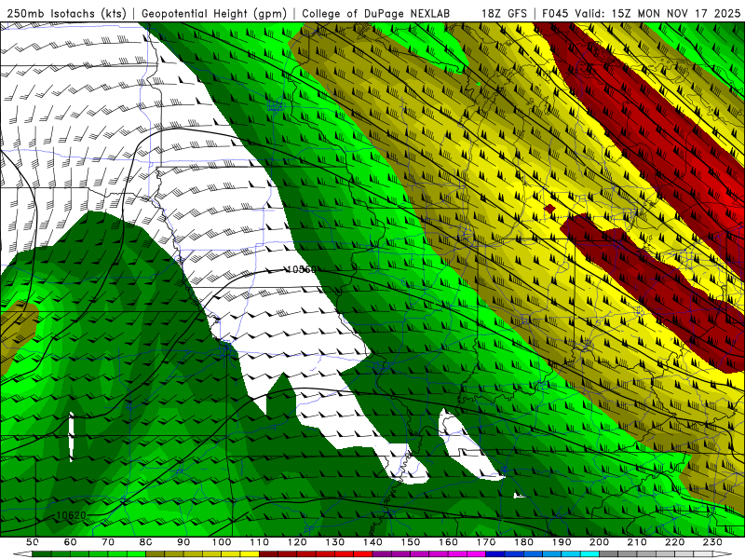This screenshot has width=745, height=559.
Task: Click the 220 value on the color scale
Action: click(674, 542)
